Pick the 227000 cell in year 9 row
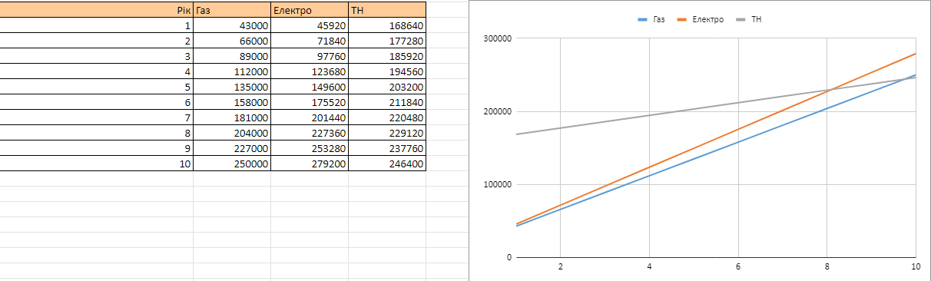 [232, 148]
